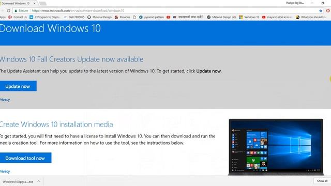Open the Windows 10 bookmark
This screenshot has width=331, height=186.
[249, 17]
